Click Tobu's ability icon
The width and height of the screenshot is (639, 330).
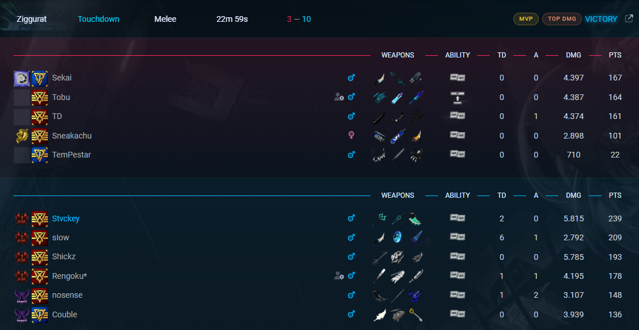[457, 97]
